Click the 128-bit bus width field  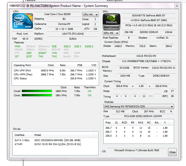[x=169, y=32]
